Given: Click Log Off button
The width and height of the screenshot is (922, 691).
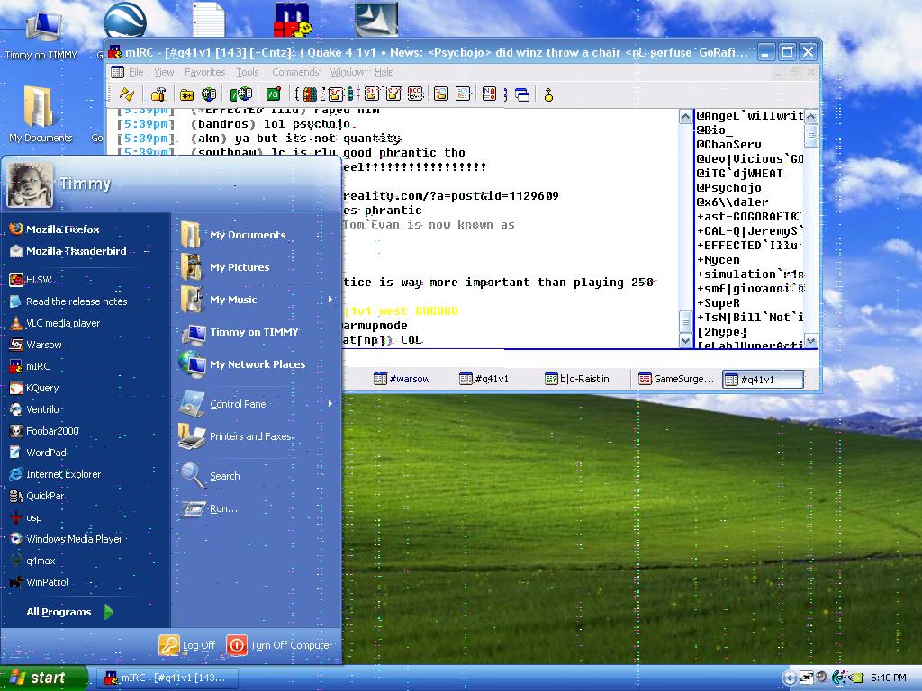Looking at the screenshot, I should [187, 645].
